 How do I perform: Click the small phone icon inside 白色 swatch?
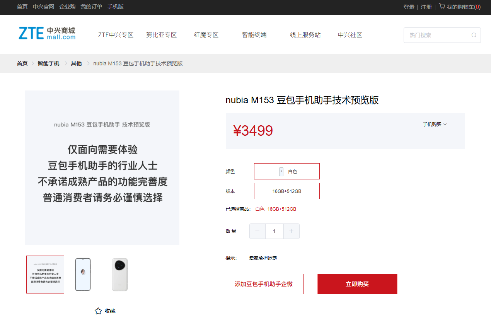click(281, 171)
